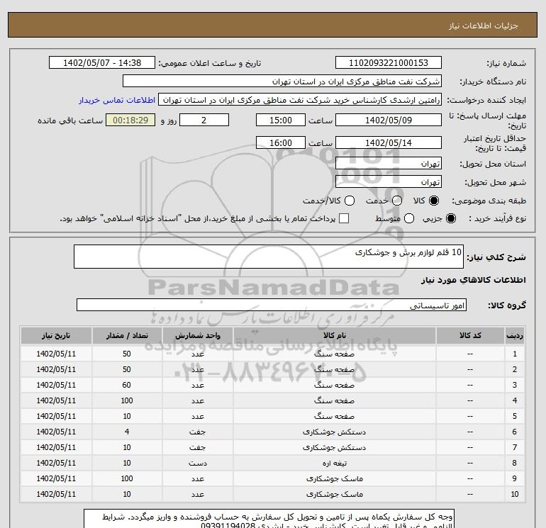This screenshot has height=528, width=546.
Task: Click the validity time field 16:00
Action: [x=281, y=142]
